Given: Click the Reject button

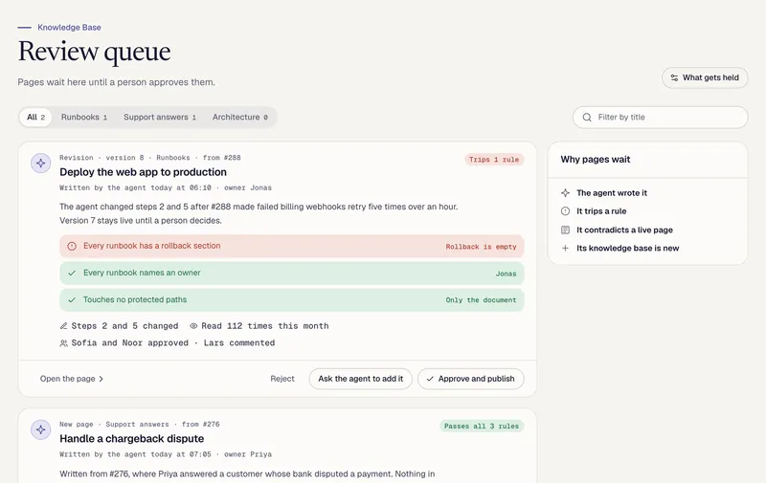Looking at the screenshot, I should pyautogui.click(x=282, y=379).
